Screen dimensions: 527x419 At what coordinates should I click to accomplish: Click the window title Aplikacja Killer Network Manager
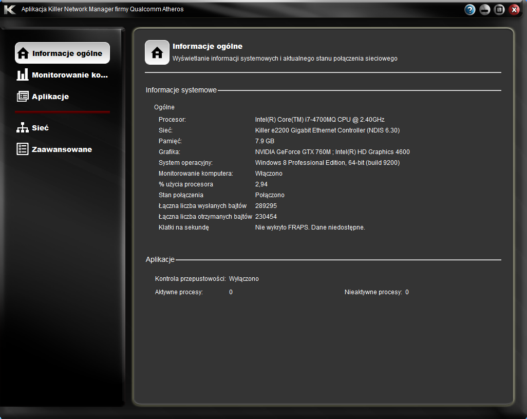tap(103, 9)
